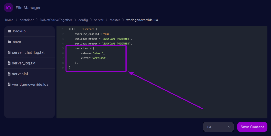Open the Lua language dropdown
This screenshot has width=271, height=136.
218,127
